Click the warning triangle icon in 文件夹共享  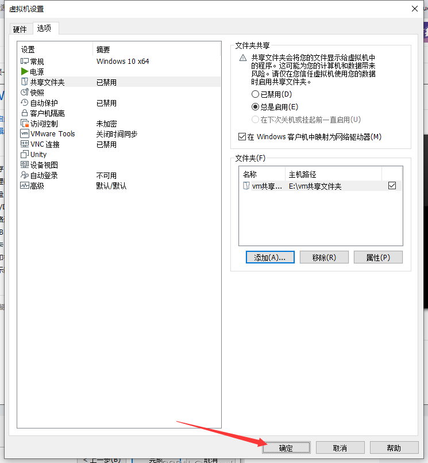[x=243, y=58]
